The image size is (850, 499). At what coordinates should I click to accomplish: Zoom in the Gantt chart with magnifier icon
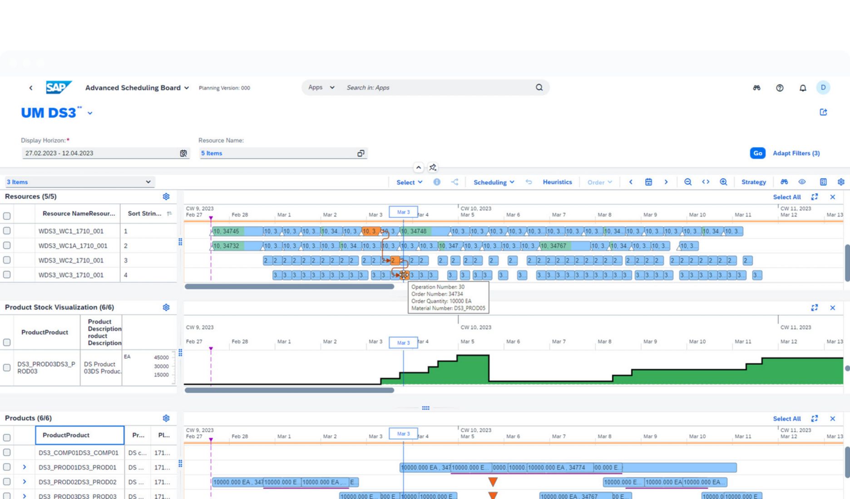[x=723, y=182]
